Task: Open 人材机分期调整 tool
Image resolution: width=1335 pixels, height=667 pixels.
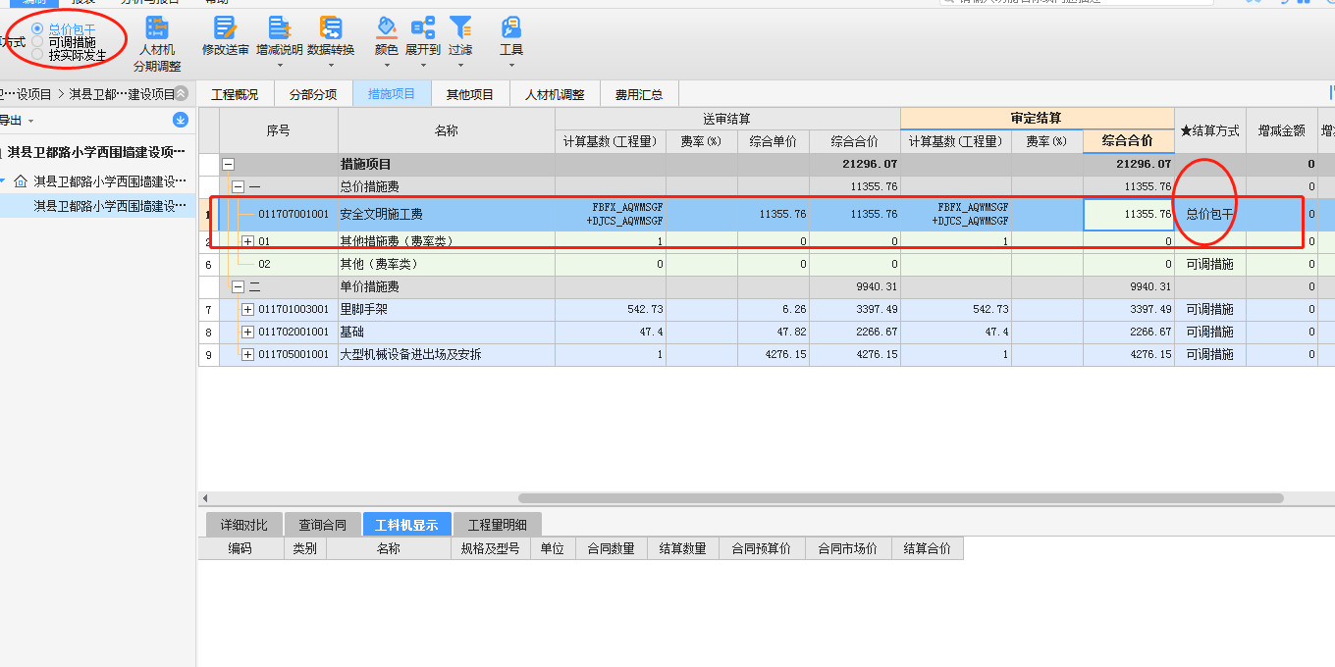Action: [157, 44]
